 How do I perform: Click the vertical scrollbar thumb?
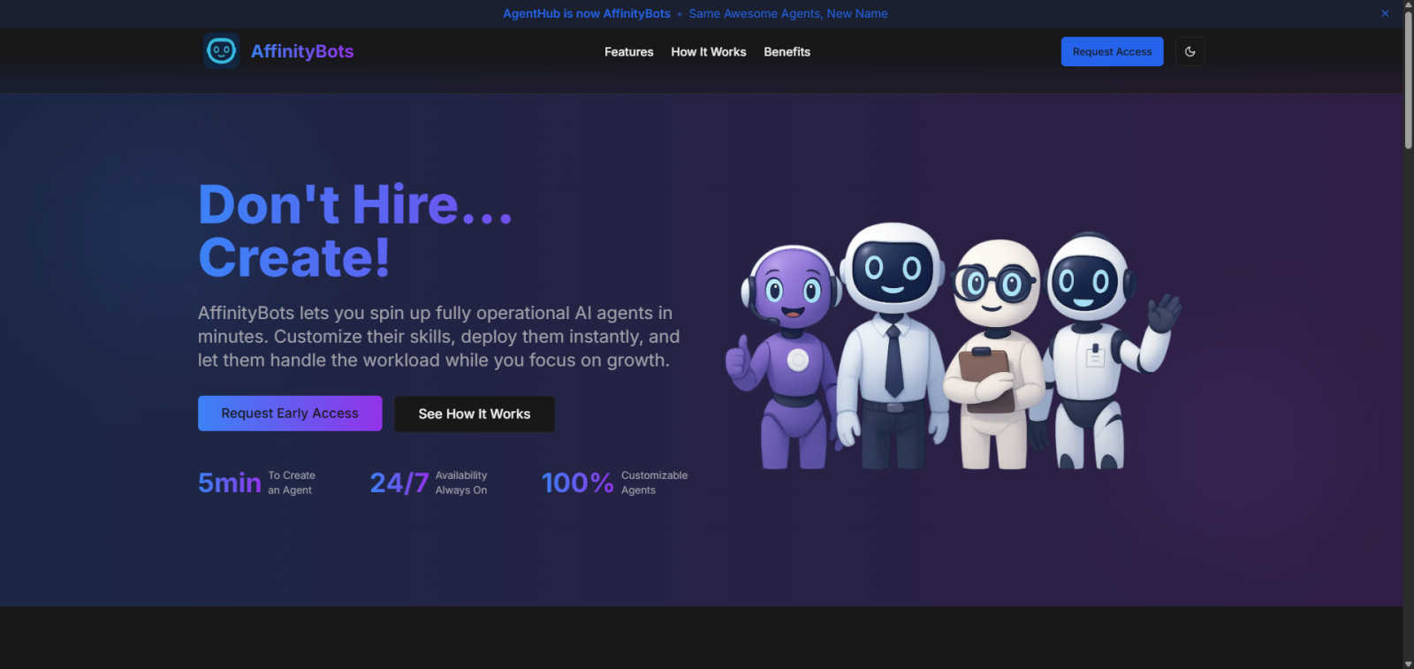(x=1408, y=81)
